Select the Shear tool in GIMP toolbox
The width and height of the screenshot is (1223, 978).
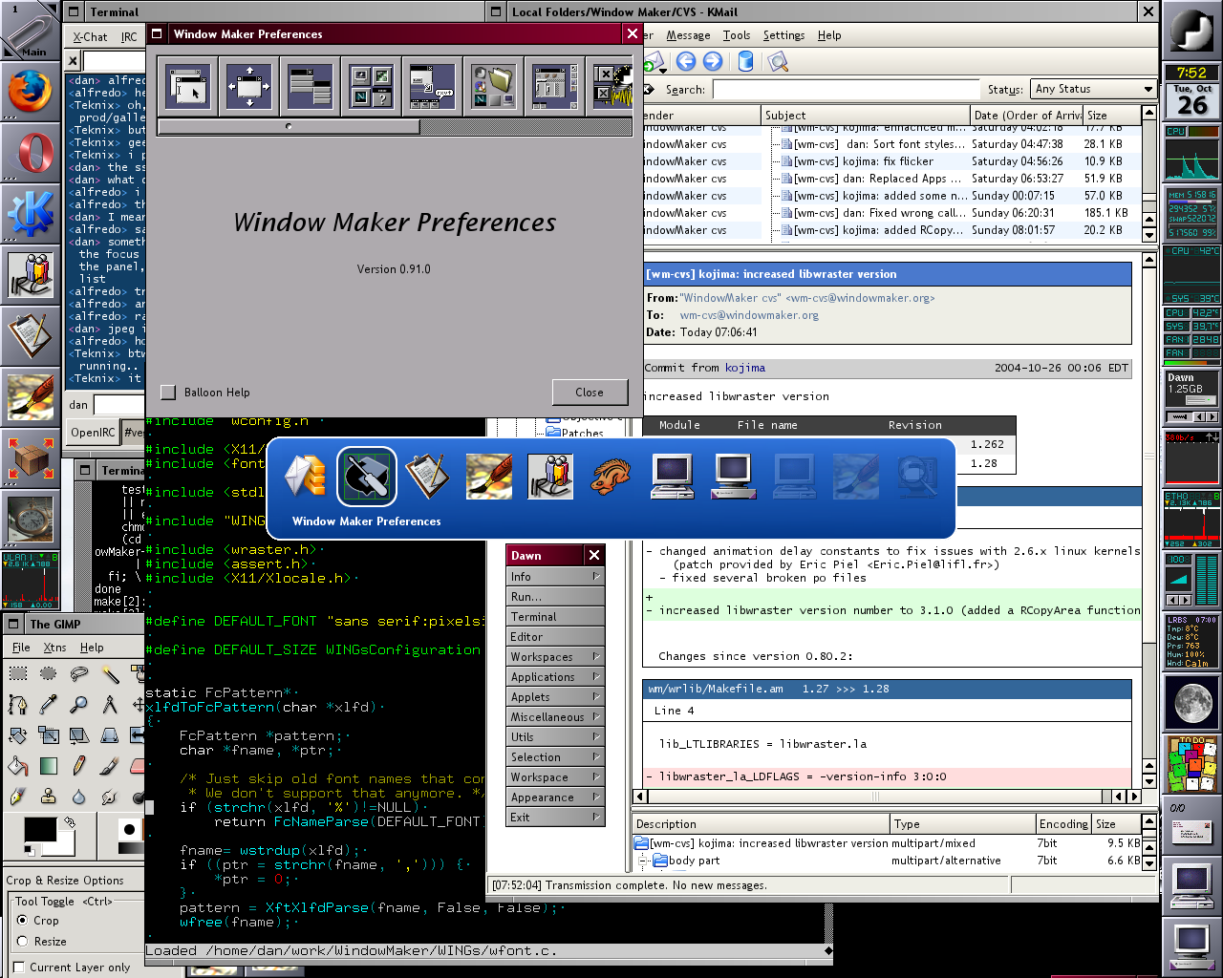tap(79, 735)
